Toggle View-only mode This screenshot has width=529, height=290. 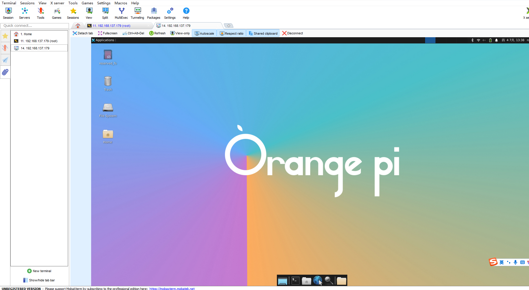180,33
